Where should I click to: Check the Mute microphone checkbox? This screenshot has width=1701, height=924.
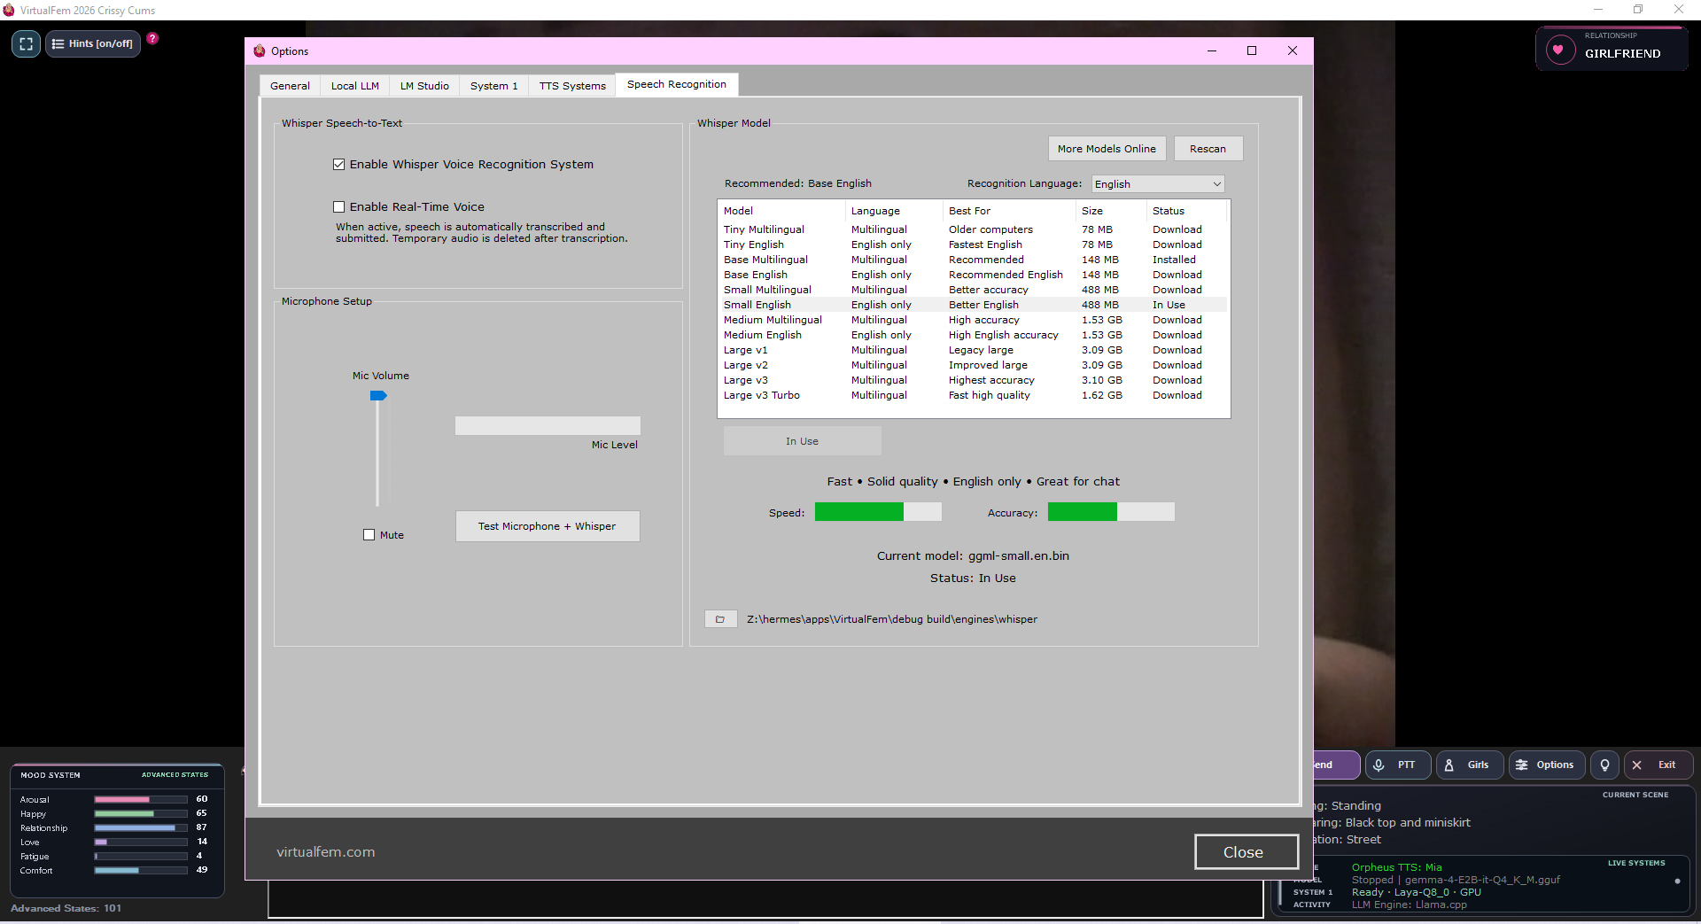click(x=369, y=535)
